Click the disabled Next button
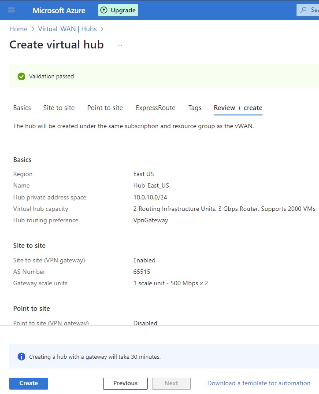Viewport: 319px width, 394px height. (171, 383)
